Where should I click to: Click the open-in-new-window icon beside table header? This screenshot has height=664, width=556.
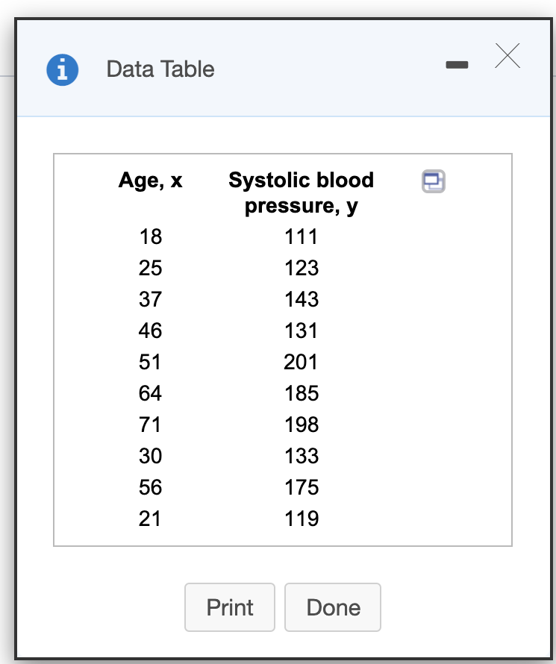[x=433, y=181]
